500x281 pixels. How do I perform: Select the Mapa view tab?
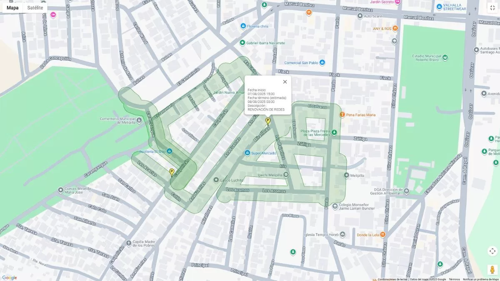[12, 7]
